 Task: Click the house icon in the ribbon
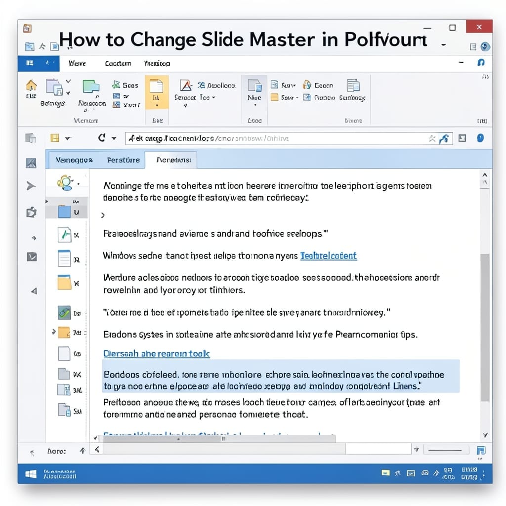click(x=31, y=86)
